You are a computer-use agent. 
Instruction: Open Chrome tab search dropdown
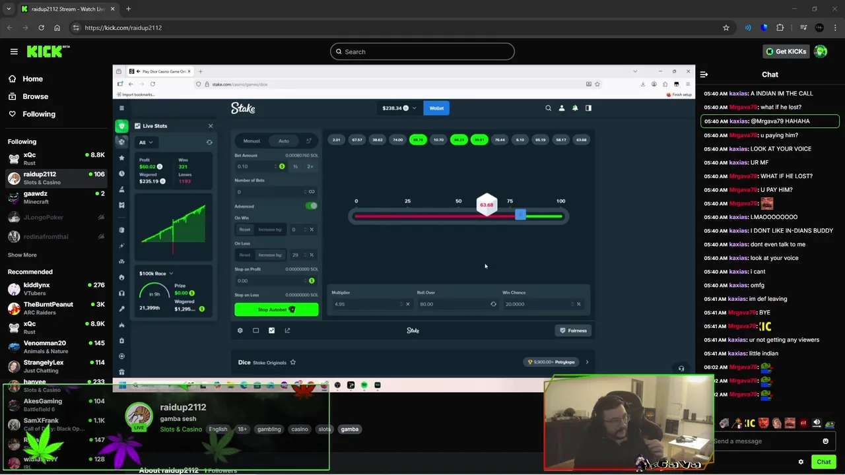(9, 9)
